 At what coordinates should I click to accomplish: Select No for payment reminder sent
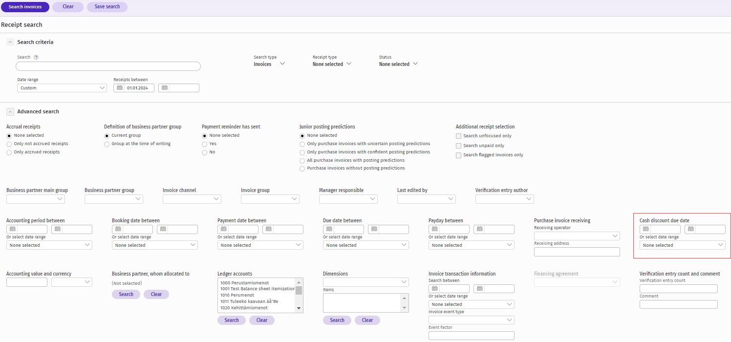(x=204, y=152)
